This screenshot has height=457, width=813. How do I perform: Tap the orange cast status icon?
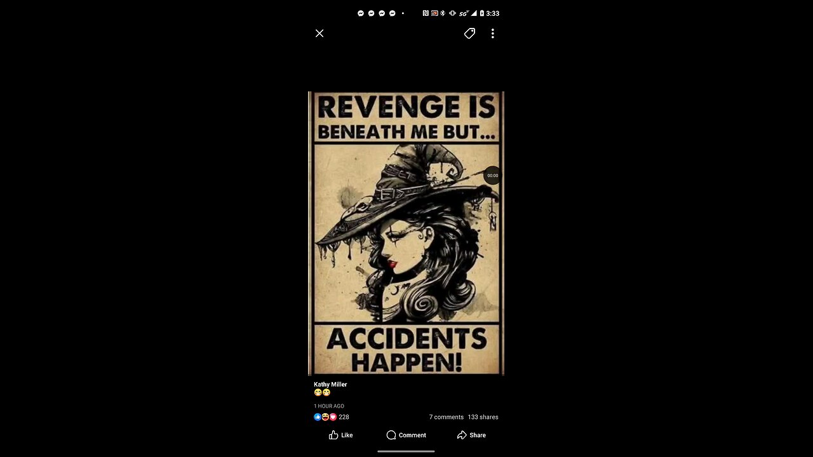click(434, 13)
